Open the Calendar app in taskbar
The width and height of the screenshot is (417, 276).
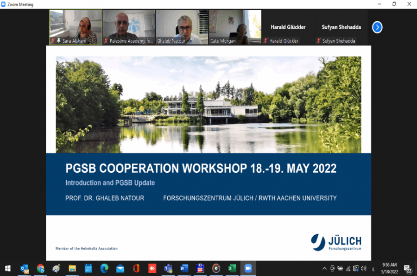point(88,269)
